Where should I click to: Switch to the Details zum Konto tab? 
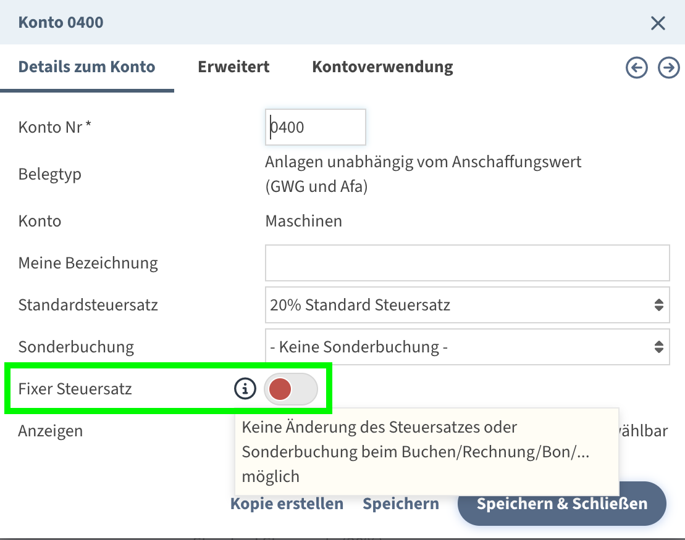coord(86,67)
